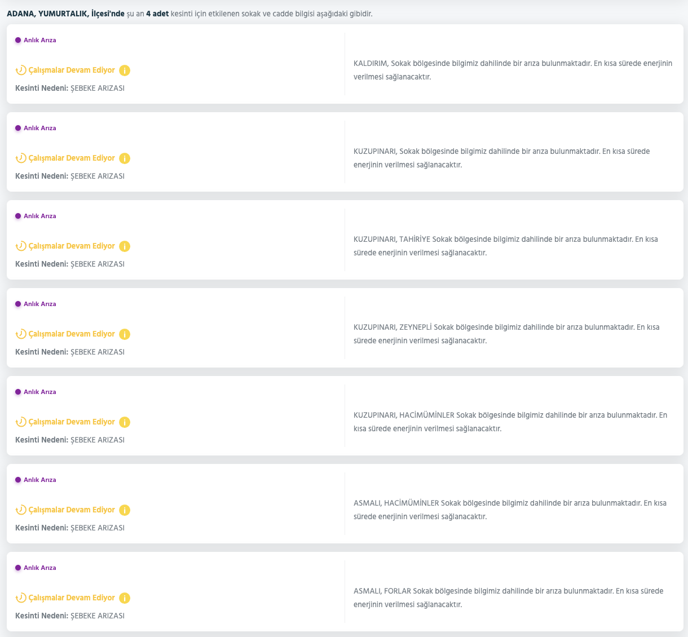Open info icon beside status in KUZUPINARI, TAHİRİYE card
This screenshot has height=637, width=688.
(x=125, y=246)
